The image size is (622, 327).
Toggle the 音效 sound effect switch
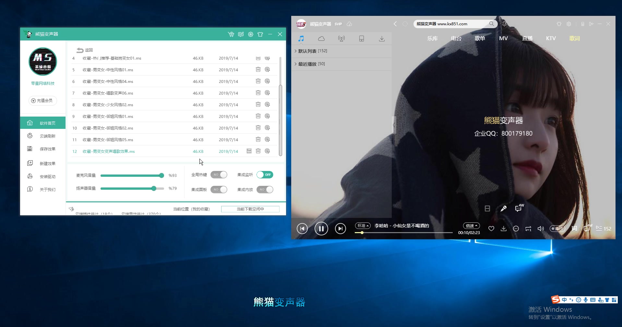[557, 229]
